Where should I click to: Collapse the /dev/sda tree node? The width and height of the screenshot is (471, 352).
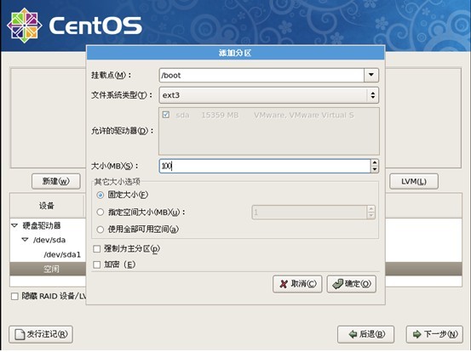click(26, 240)
